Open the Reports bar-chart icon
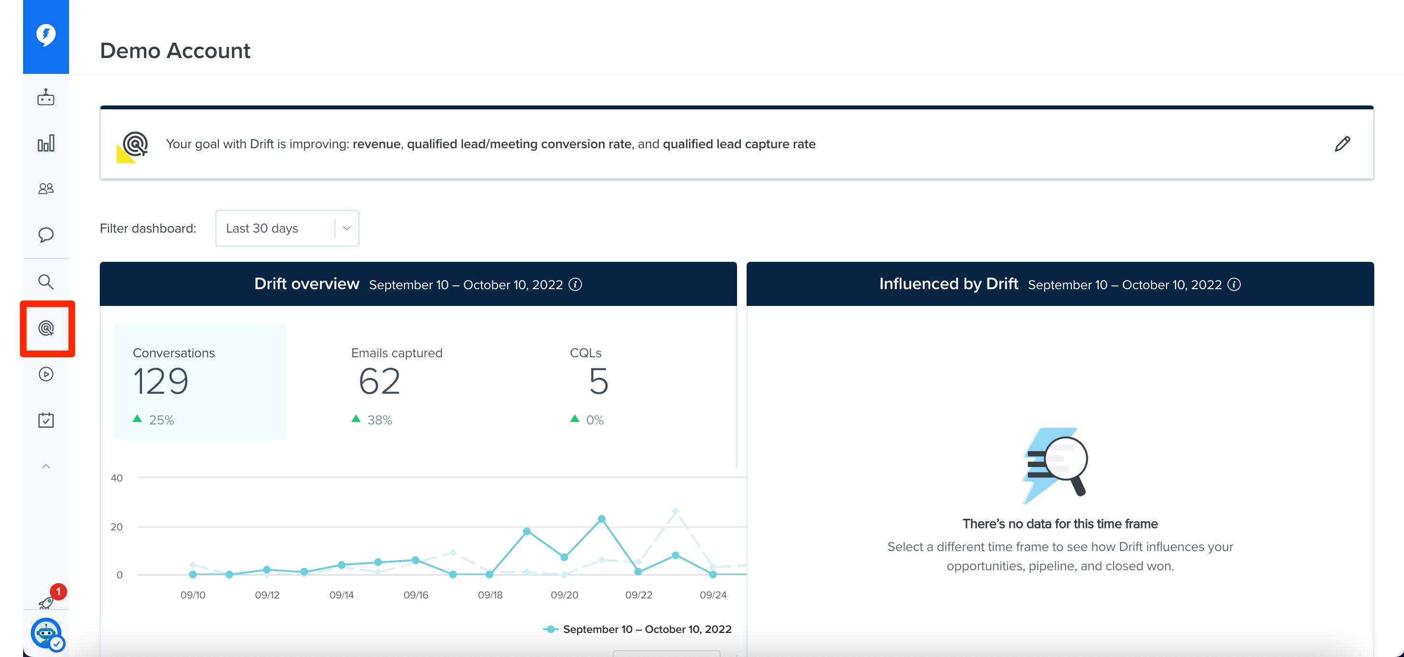Image resolution: width=1404 pixels, height=657 pixels. pos(46,143)
